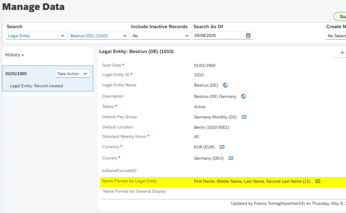Click Germany Monthly (D2) value
The image size is (346, 213).
click(x=215, y=117)
